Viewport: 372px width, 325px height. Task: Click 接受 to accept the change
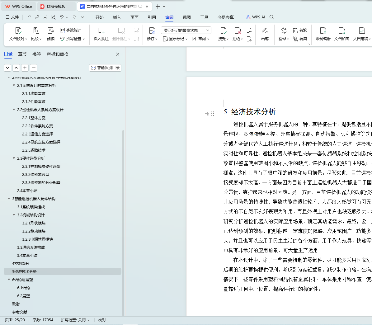tap(223, 34)
